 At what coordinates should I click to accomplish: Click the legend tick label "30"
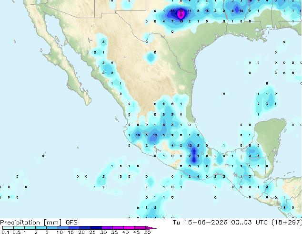click(x=103, y=232)
